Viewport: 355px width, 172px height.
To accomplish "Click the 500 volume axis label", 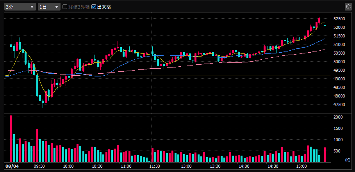I will pos(337,151).
